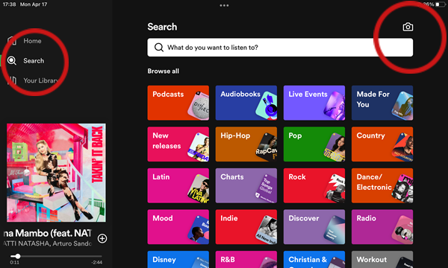Click the Your Library icon
The width and height of the screenshot is (448, 268).
(12, 80)
